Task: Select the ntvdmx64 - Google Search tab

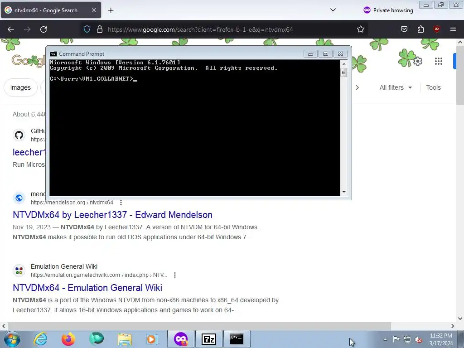Action: 51,10
